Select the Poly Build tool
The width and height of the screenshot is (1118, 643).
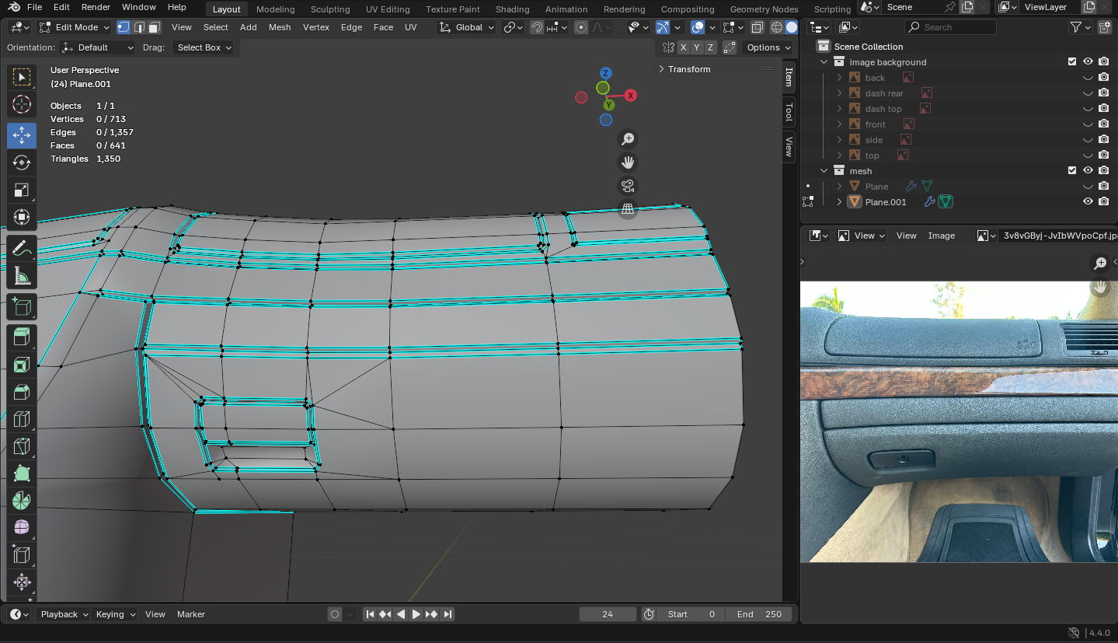click(x=22, y=474)
